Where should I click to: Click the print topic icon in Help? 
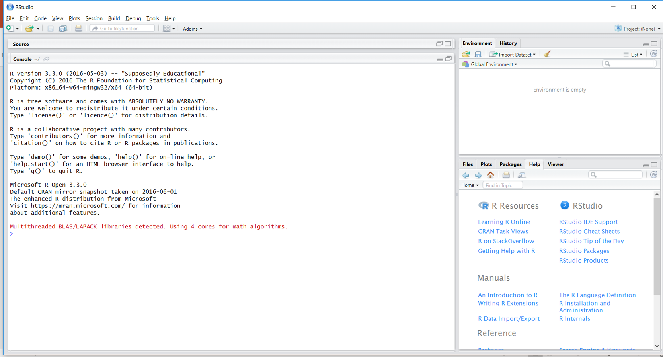506,175
